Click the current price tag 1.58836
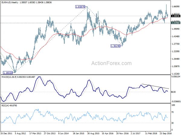The height and width of the screenshot is (136, 181). click(176, 16)
